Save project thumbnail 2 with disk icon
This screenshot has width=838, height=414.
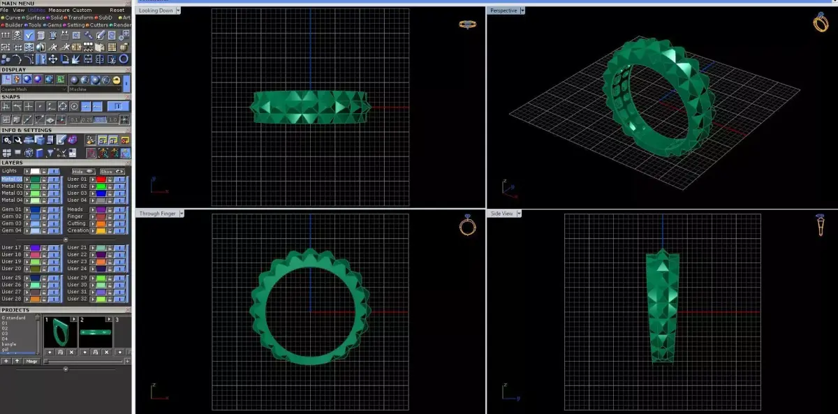(x=95, y=352)
